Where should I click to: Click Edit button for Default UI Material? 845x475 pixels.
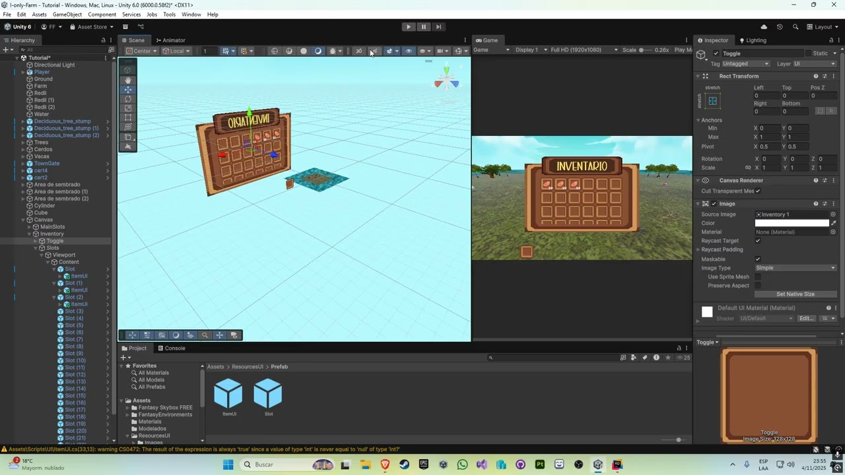tap(806, 319)
